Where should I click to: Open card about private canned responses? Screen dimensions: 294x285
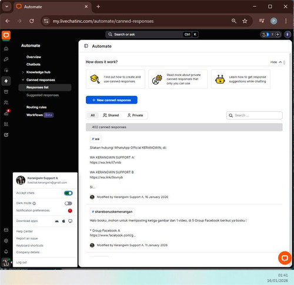[x=178, y=79]
